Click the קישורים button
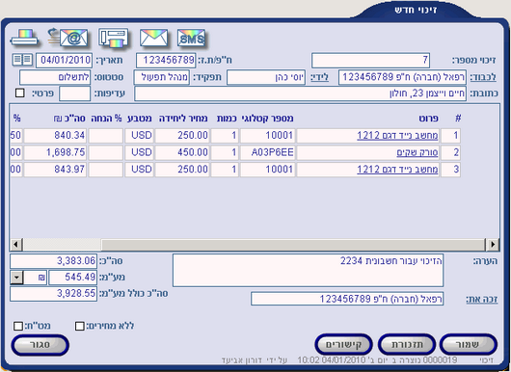Image resolution: width=511 pixels, height=372 pixels. pyautogui.click(x=343, y=344)
